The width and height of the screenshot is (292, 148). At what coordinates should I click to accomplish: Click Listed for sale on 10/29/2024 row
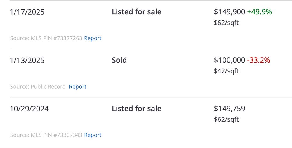click(x=136, y=109)
